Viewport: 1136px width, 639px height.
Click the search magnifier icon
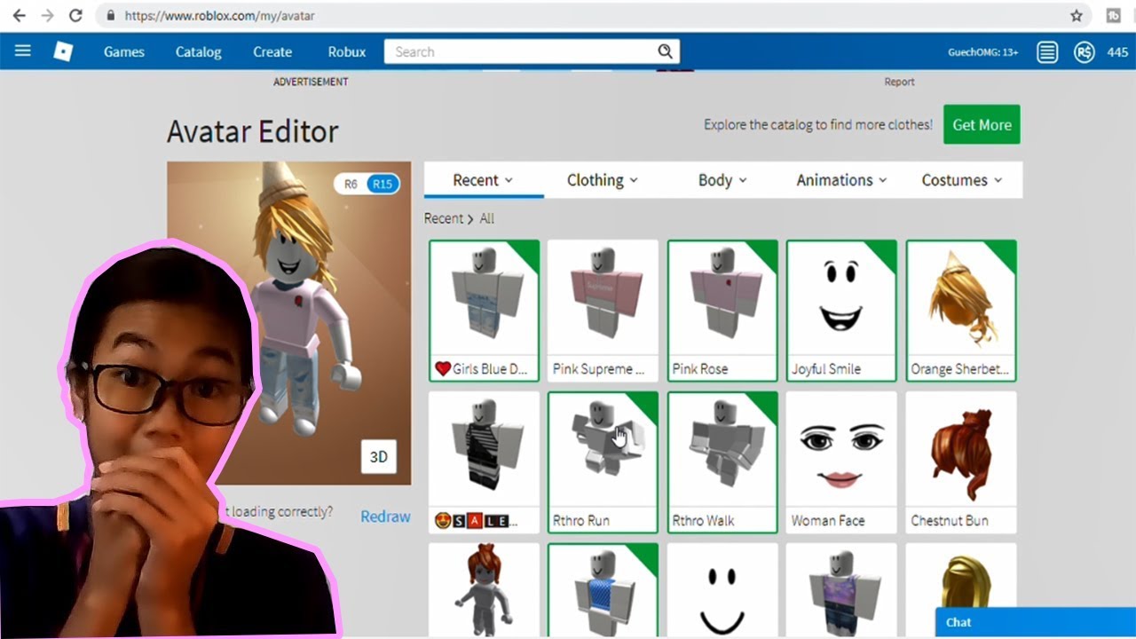[665, 51]
